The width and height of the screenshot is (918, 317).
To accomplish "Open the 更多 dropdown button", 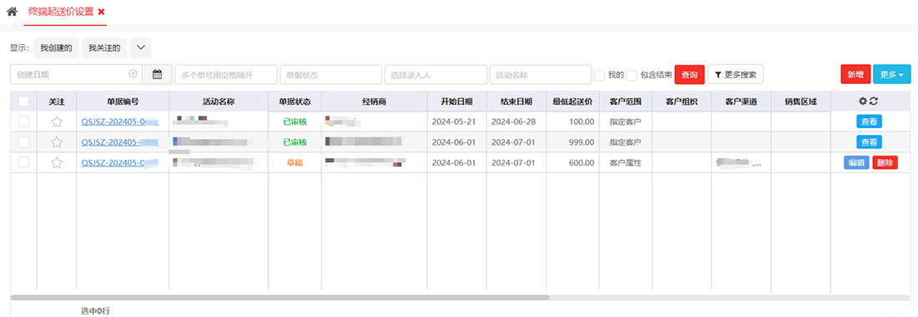I will [891, 74].
